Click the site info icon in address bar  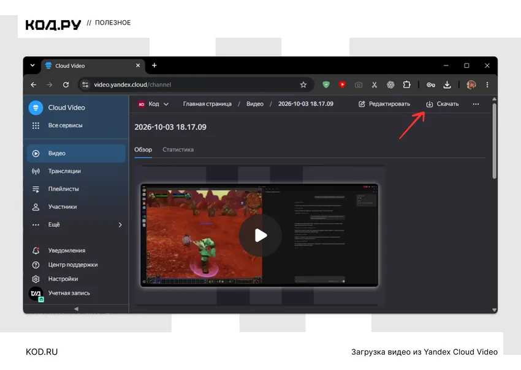point(85,85)
